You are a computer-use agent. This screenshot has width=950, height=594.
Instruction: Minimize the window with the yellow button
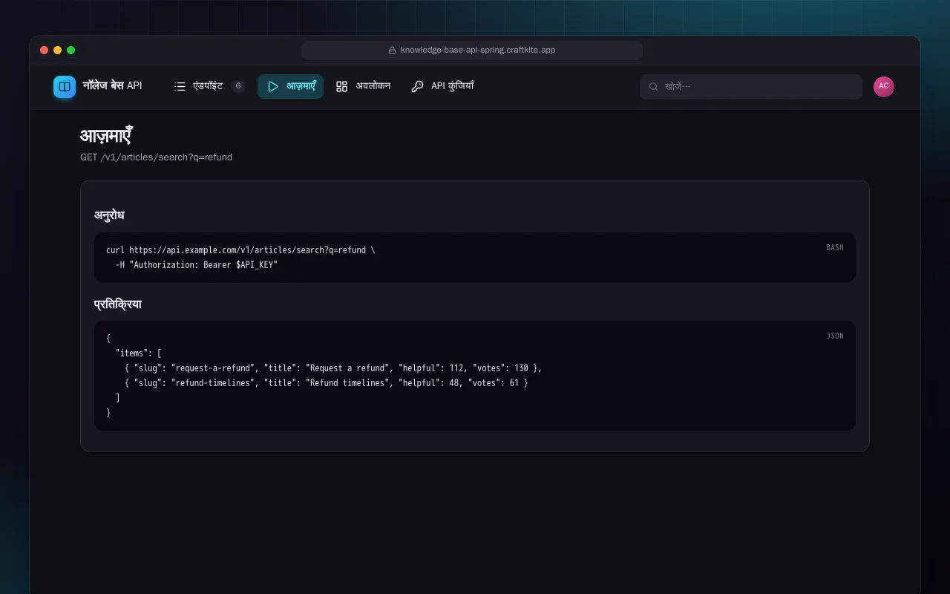(x=58, y=50)
